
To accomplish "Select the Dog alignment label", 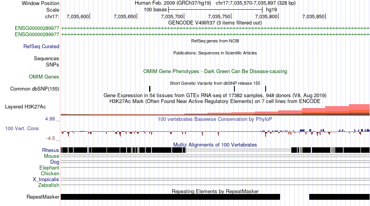I will 55,162.
